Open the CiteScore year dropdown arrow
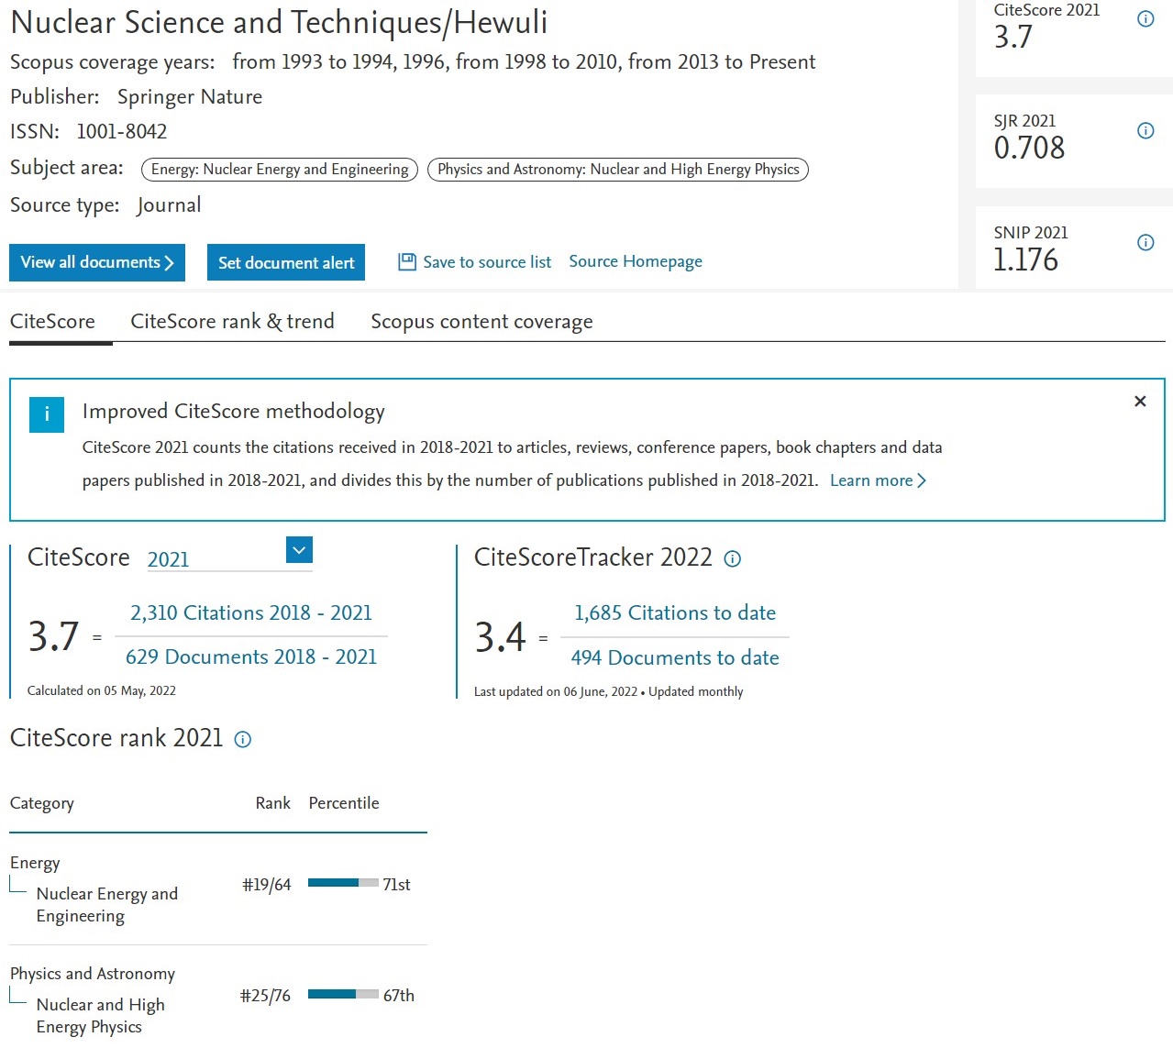 [299, 550]
